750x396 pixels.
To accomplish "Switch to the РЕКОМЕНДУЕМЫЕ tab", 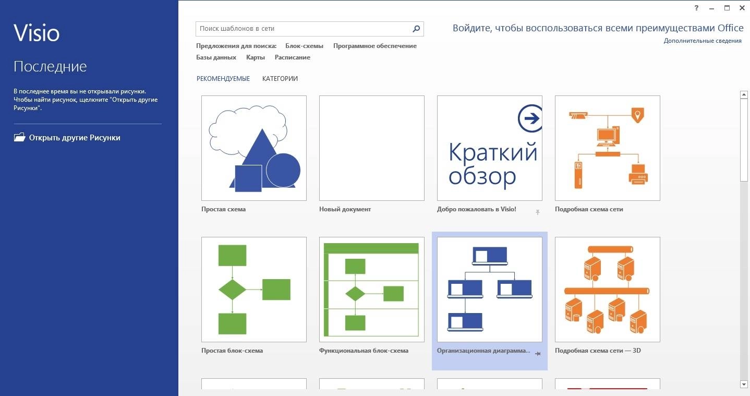I will coord(223,79).
